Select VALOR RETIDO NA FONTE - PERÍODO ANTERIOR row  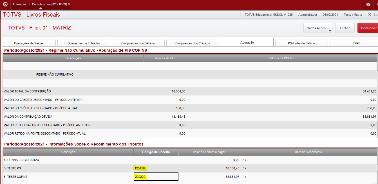(190, 125)
